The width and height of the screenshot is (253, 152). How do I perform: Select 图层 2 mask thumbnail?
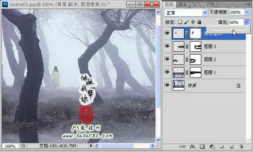coord(196,59)
